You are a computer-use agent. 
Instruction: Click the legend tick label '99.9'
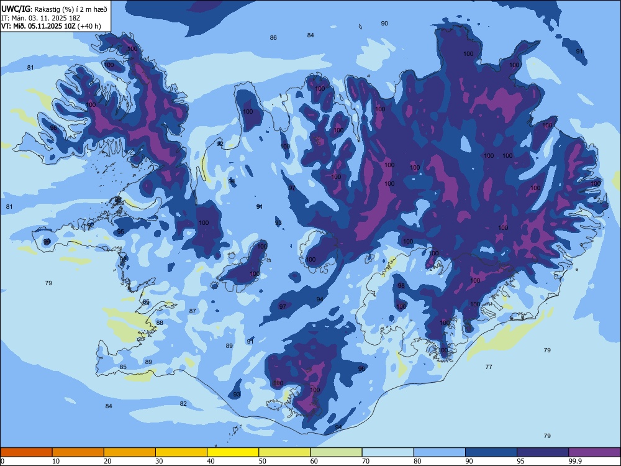575,461
